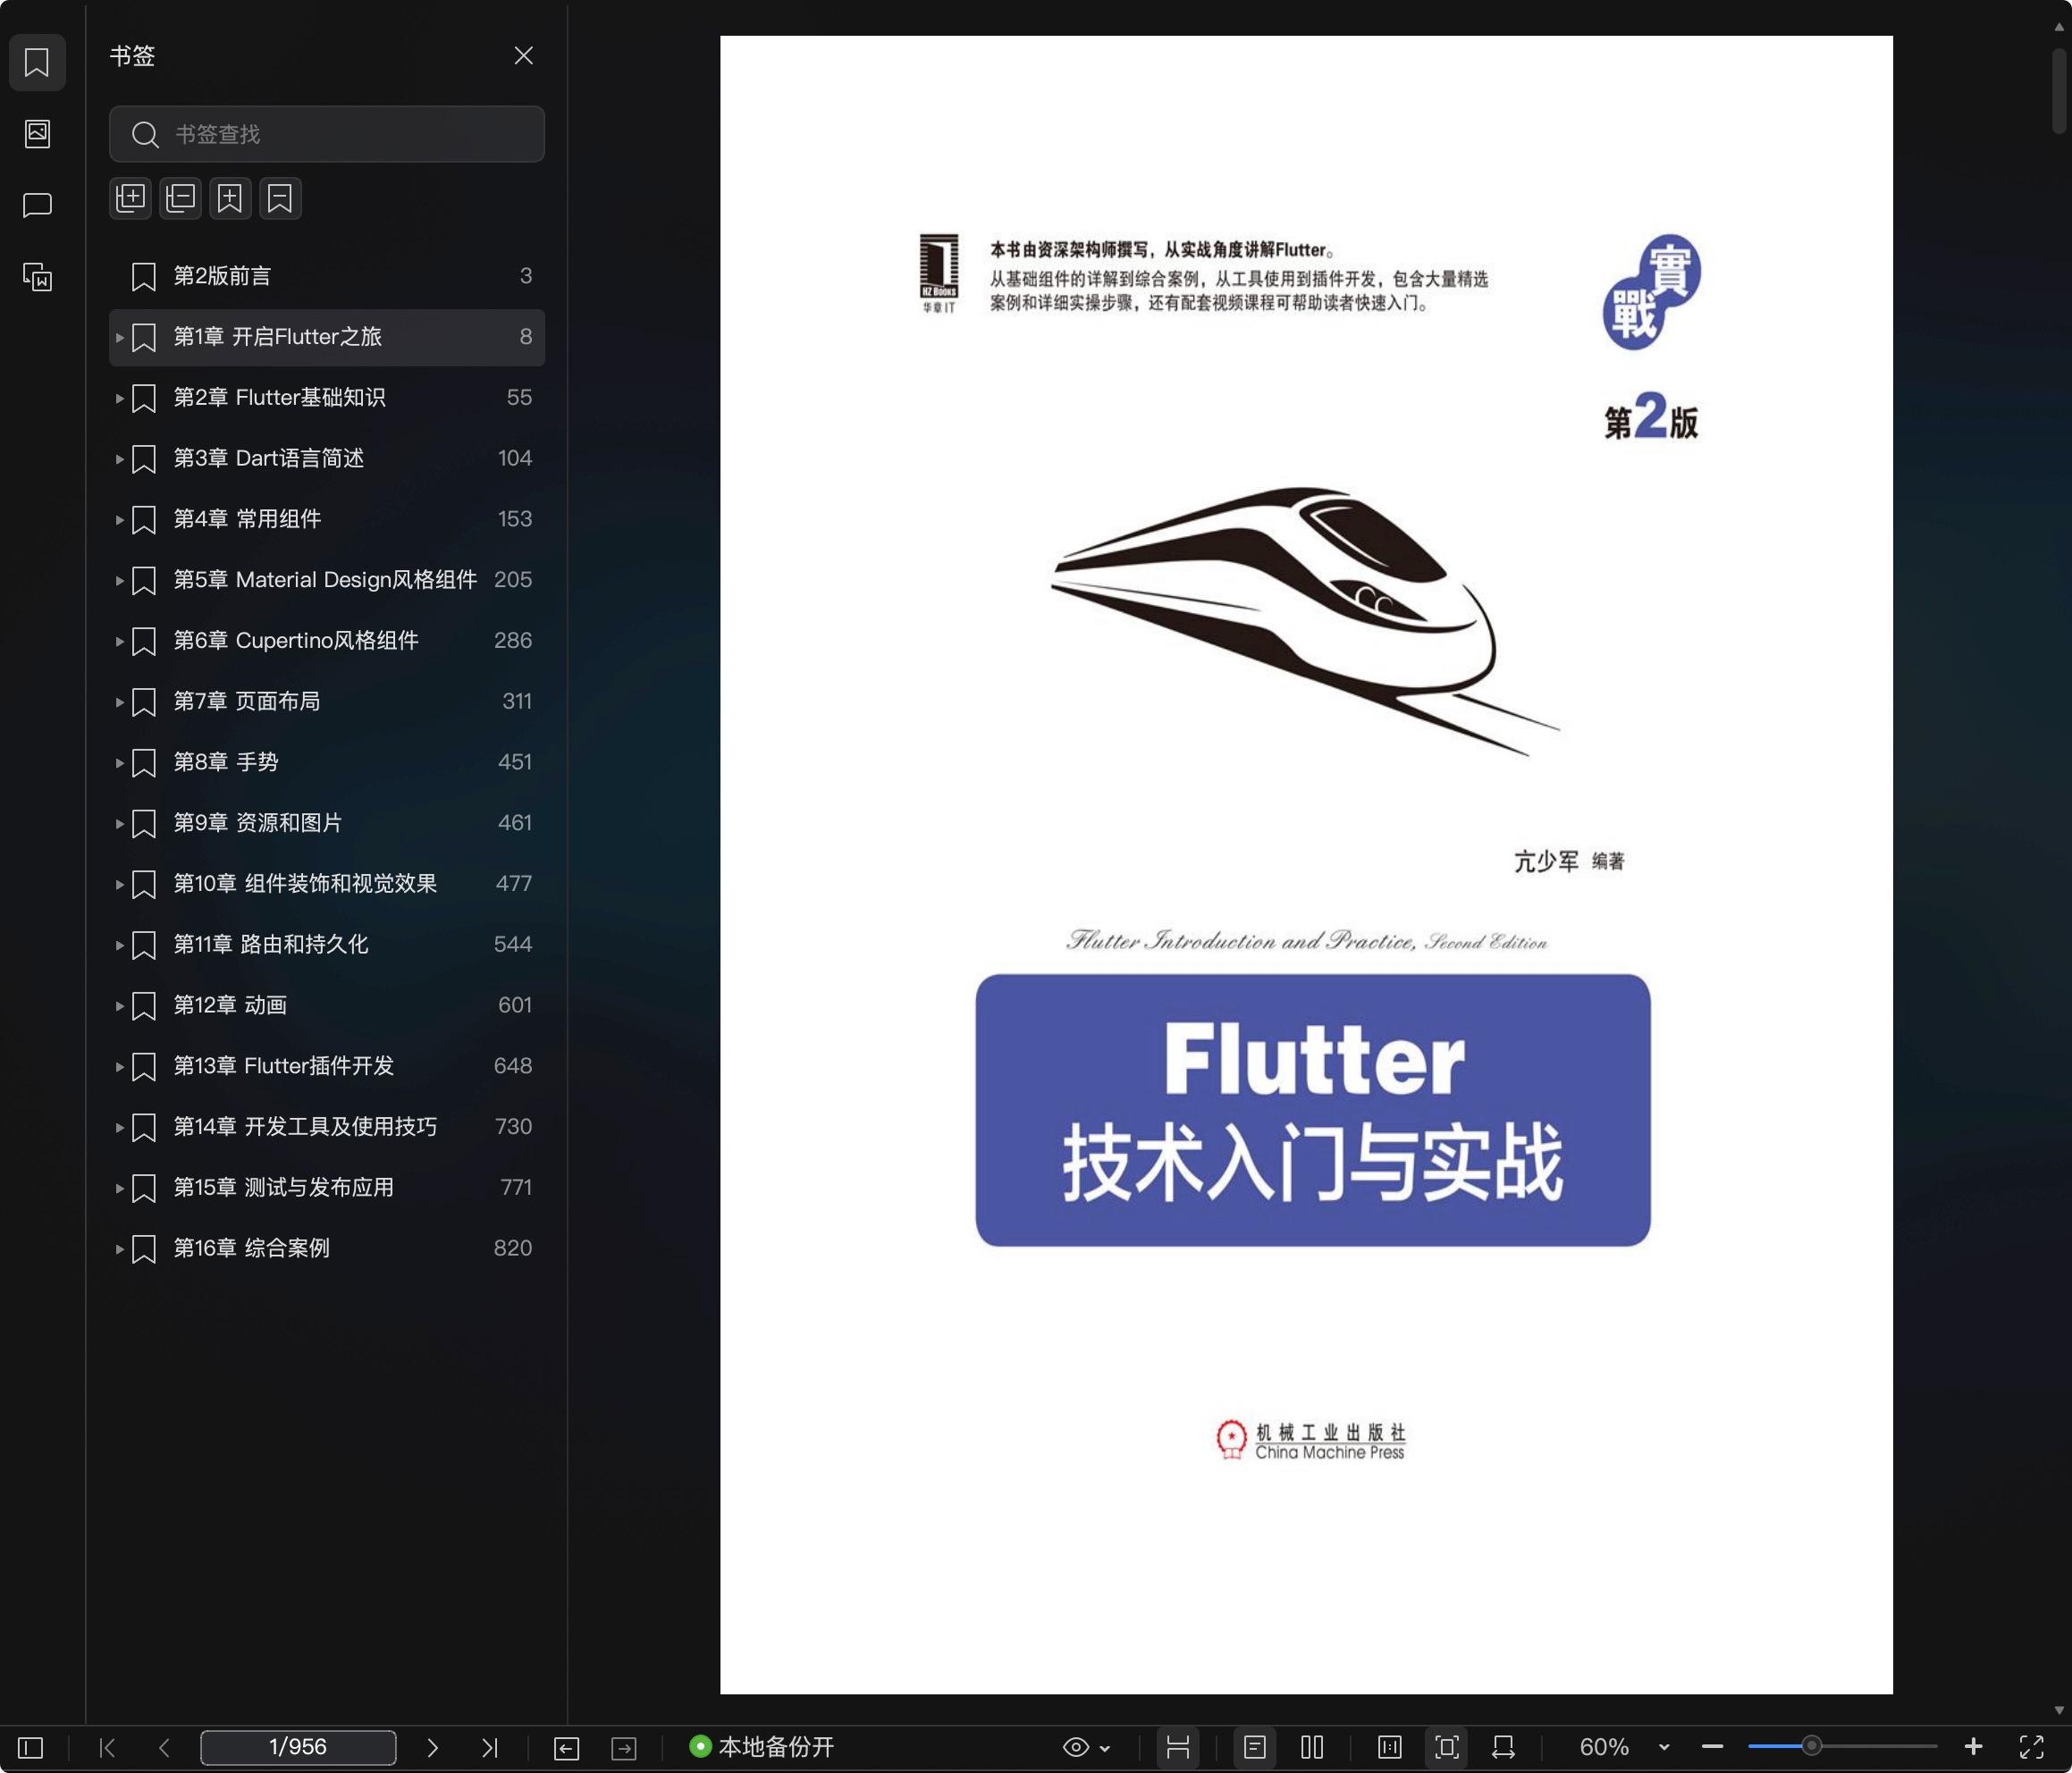The height and width of the screenshot is (1773, 2072).
Task: Open the eye view mode dropdown
Action: [1086, 1747]
